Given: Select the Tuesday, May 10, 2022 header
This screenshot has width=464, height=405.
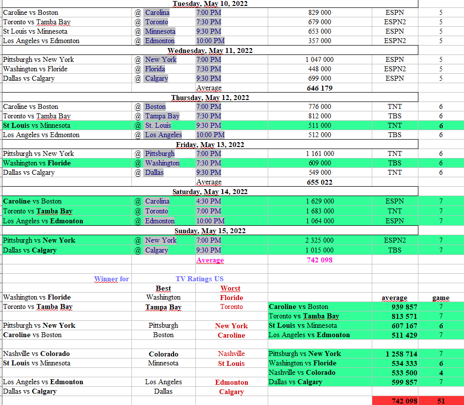Looking at the screenshot, I should (x=210, y=3).
